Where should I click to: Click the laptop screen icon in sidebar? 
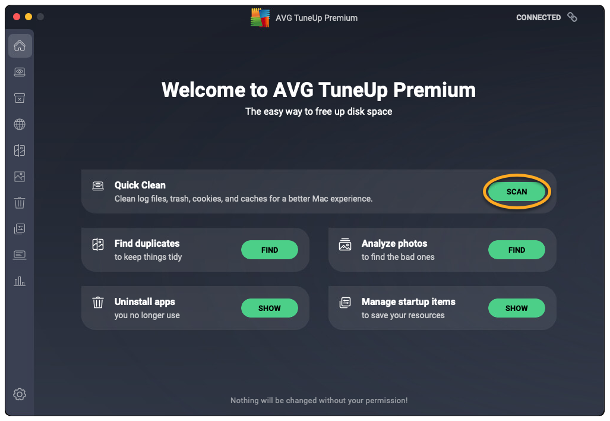pos(20,255)
